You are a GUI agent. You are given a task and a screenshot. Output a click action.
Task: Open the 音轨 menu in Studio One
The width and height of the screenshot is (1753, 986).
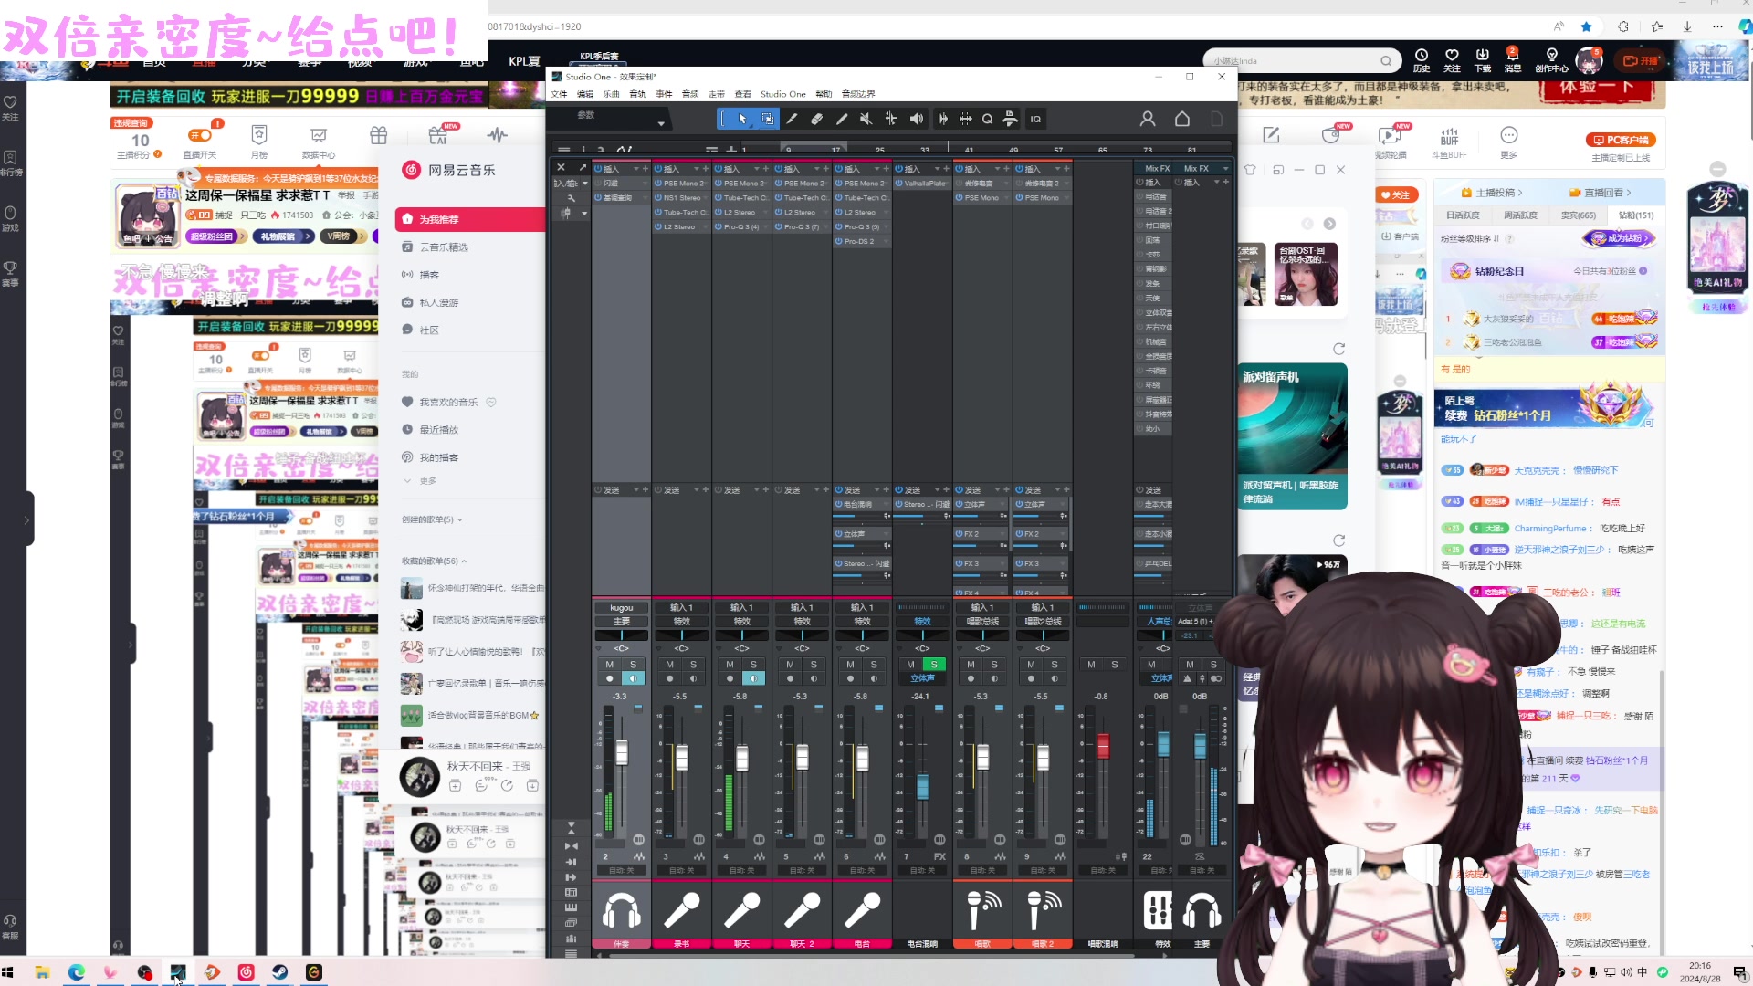[637, 94]
